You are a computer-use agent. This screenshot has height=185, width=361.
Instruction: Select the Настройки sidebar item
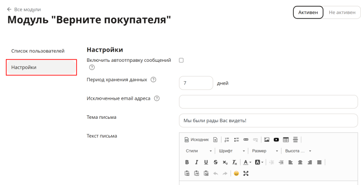pos(41,68)
